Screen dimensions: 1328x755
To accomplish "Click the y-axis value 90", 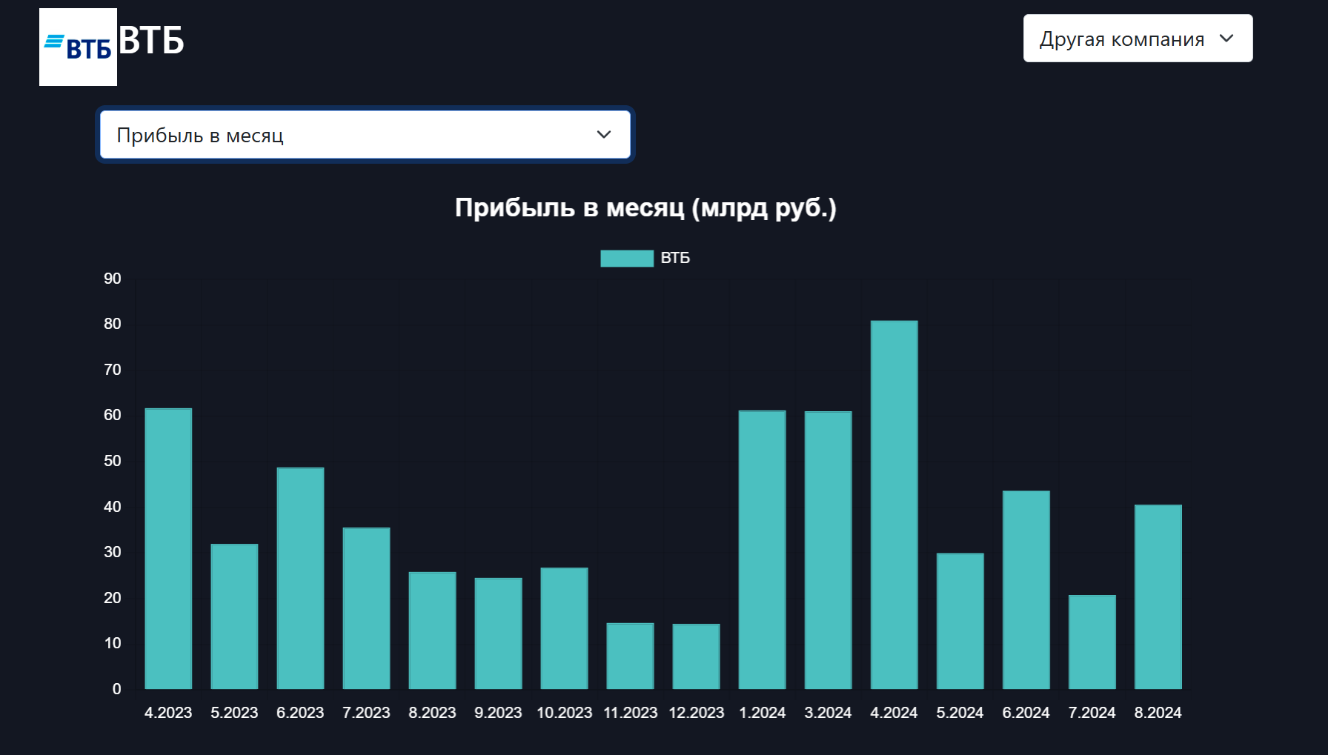I will [113, 279].
